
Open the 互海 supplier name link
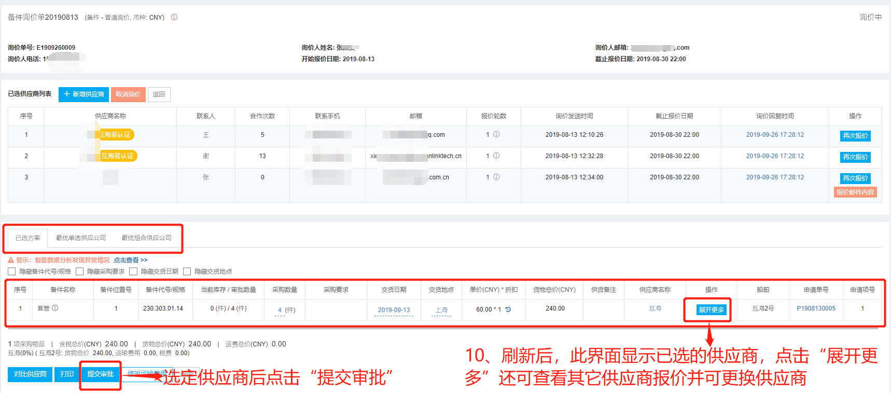655,308
